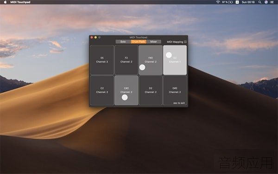
Task: Hit the D2 drum pad
Action: 151,90
